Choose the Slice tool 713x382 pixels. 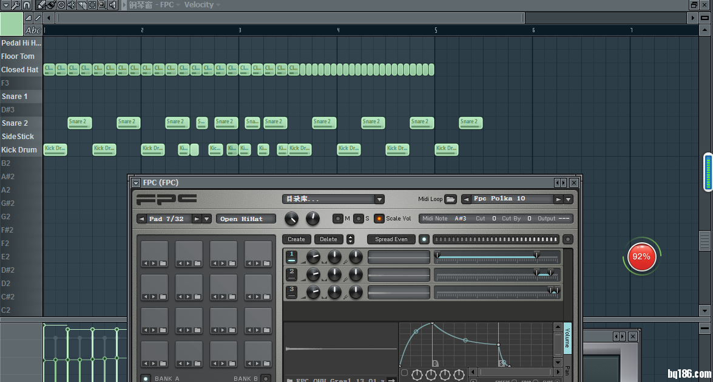click(x=82, y=5)
